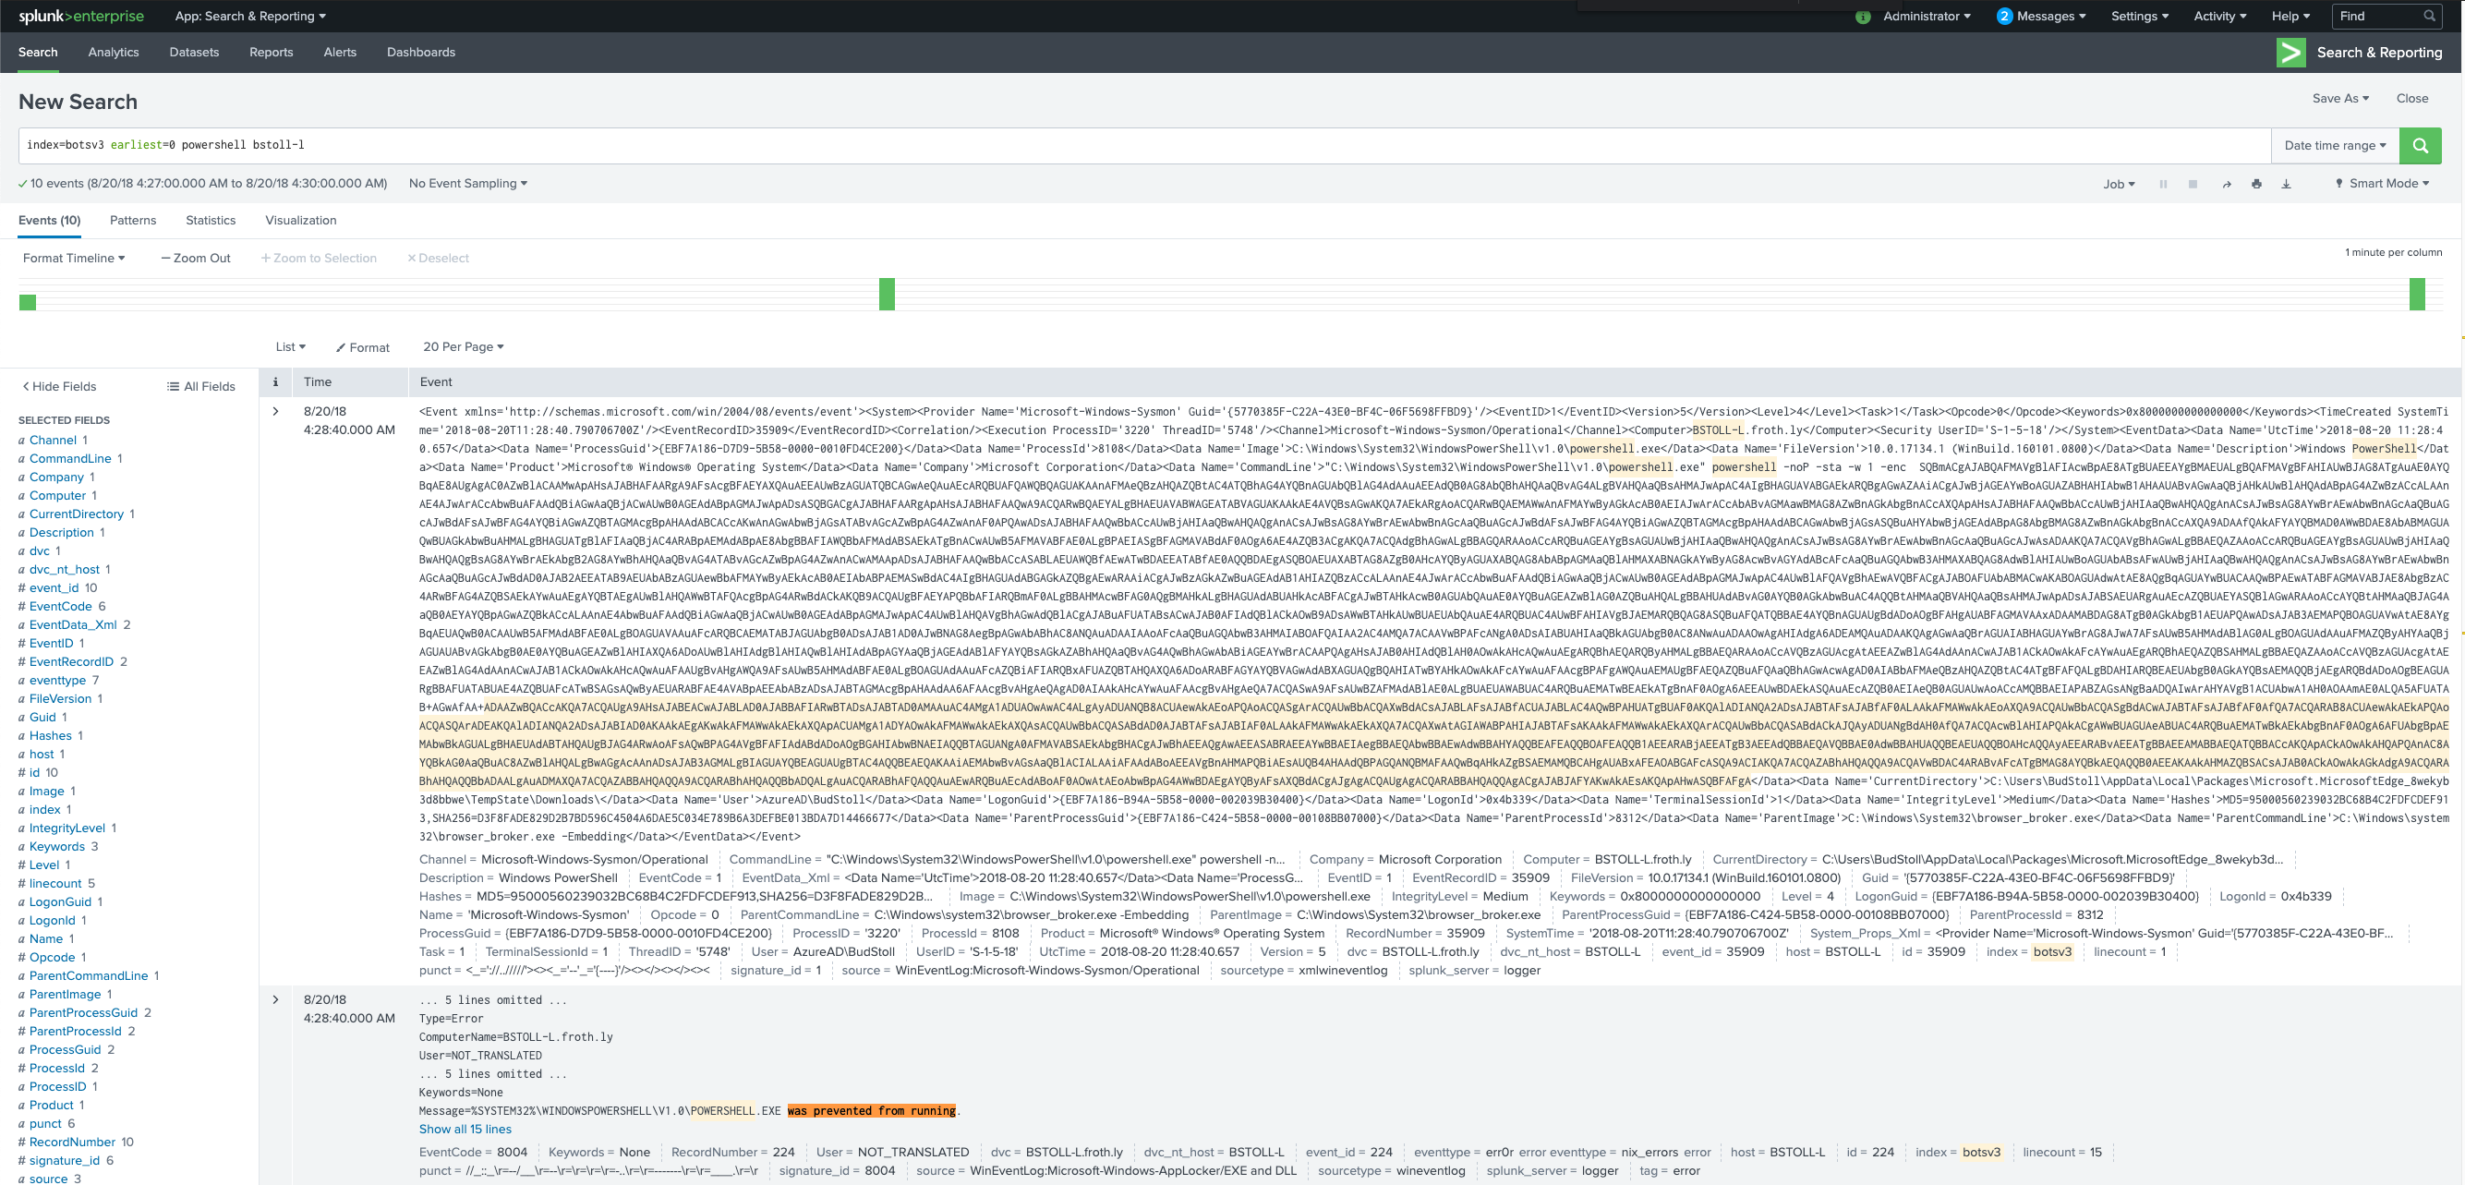This screenshot has height=1185, width=2465.
Task: Share the search job using the arrow icon
Action: click(x=2226, y=184)
